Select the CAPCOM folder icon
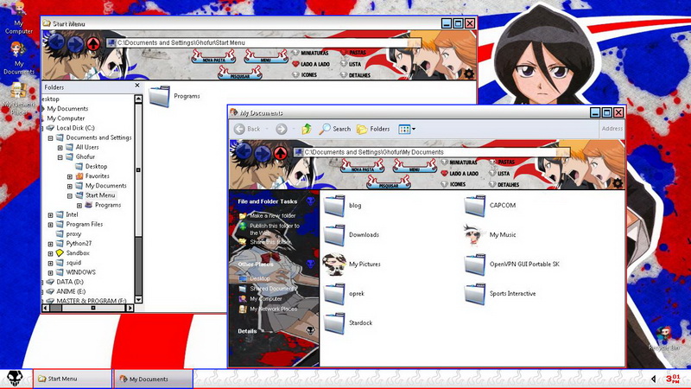The image size is (691, 389). pyautogui.click(x=474, y=206)
